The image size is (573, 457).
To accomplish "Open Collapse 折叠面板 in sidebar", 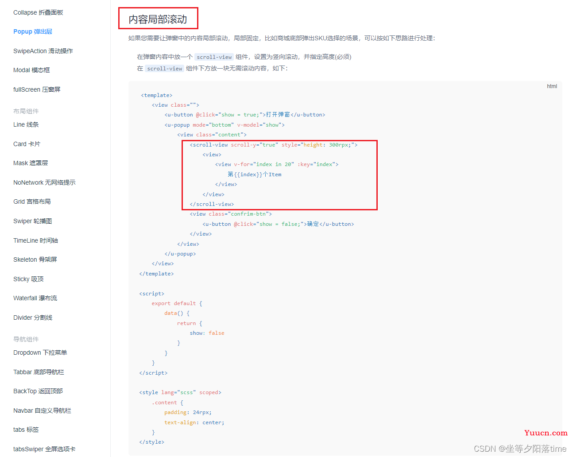I will click(x=38, y=12).
